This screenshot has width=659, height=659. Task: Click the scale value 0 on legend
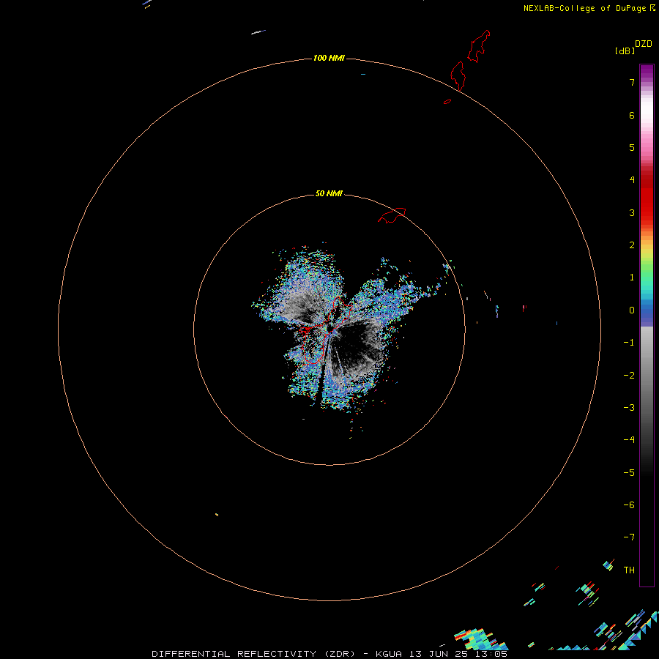632,310
